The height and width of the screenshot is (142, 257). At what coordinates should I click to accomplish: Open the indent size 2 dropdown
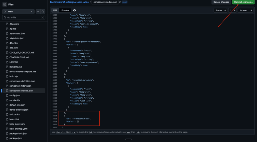[x=232, y=10]
